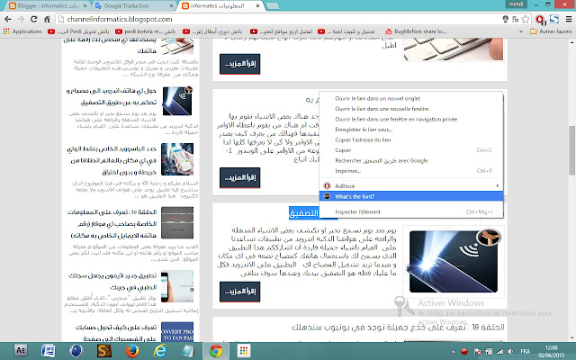
Task: Click the volume speaker tray icon
Action: 510,352
